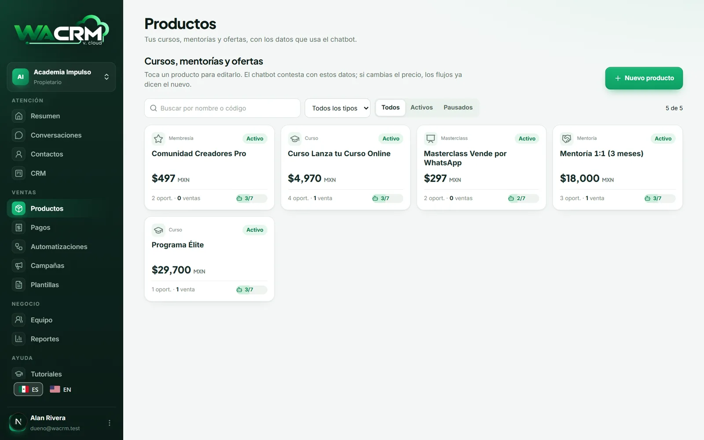This screenshot has width=704, height=440.
Task: Select the Activos filter tab
Action: [422, 108]
